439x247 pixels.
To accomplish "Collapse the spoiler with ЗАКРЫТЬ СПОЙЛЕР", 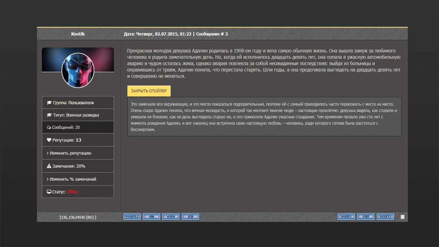I will 149,91.
